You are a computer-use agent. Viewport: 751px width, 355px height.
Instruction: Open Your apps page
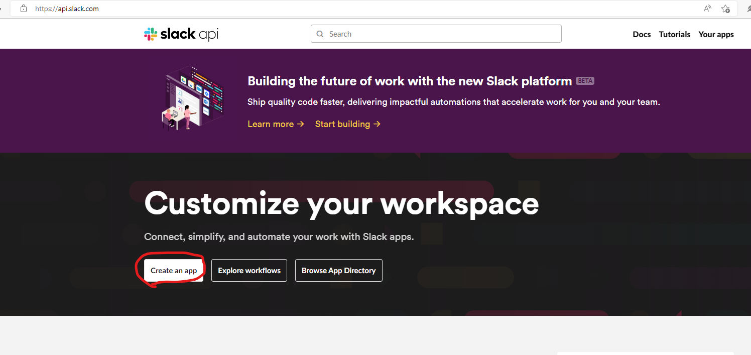coord(716,34)
